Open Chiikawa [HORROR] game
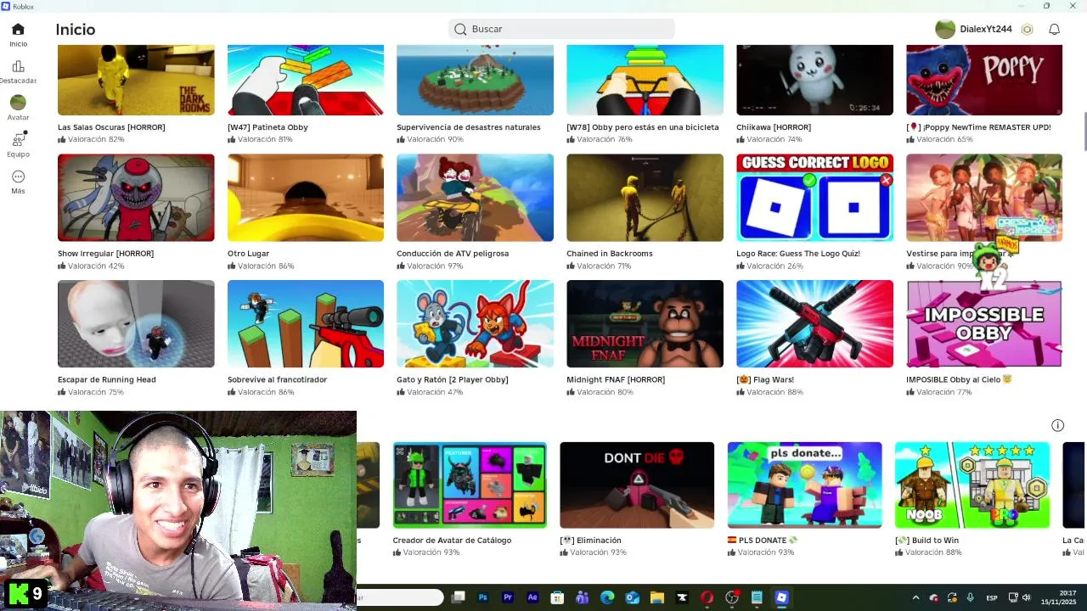Screen dimensions: 1087x611 coord(814,80)
